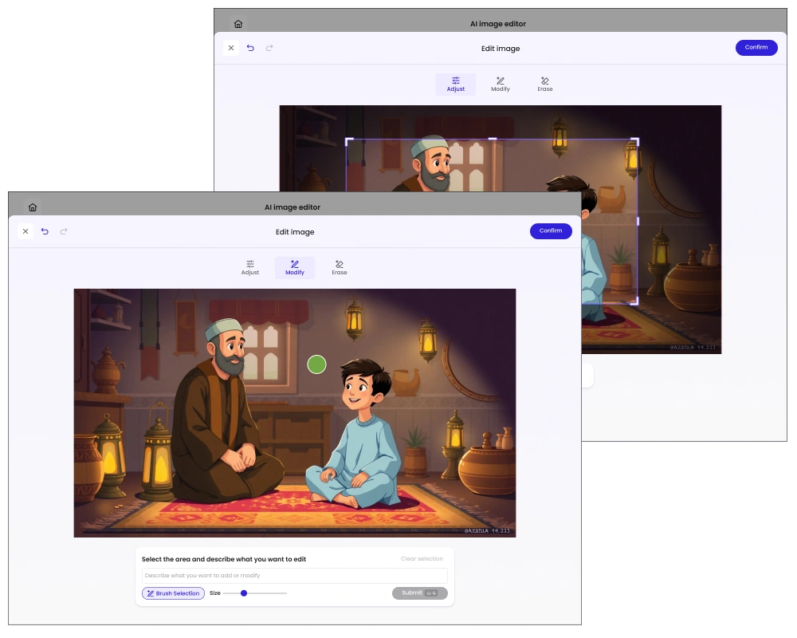Click the 'Edit image' title in front window
This screenshot has width=797, height=638.
pos(295,232)
